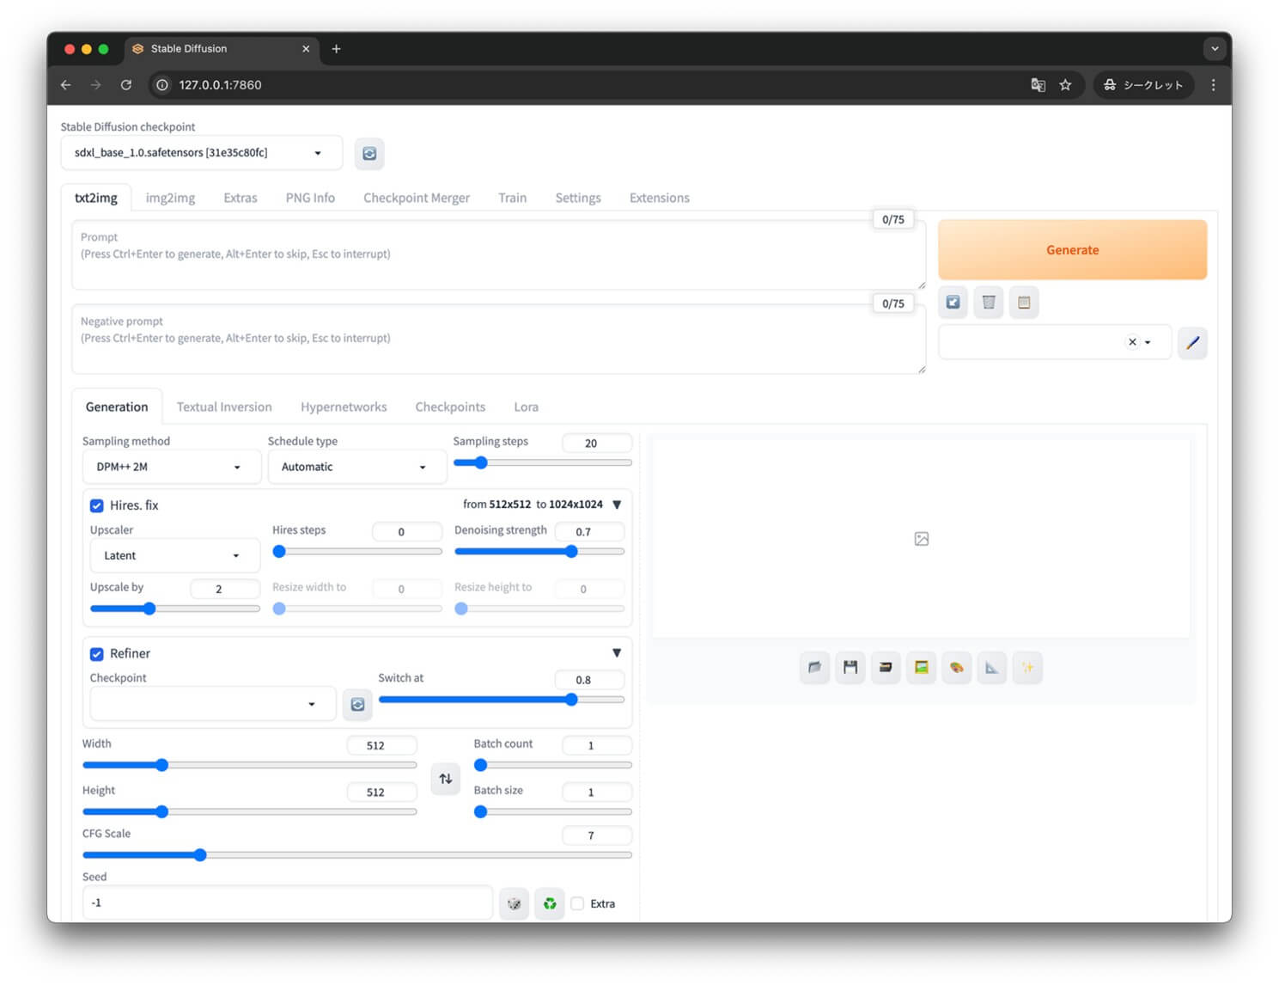Open the Checkpoint Merger tab

[x=417, y=198]
